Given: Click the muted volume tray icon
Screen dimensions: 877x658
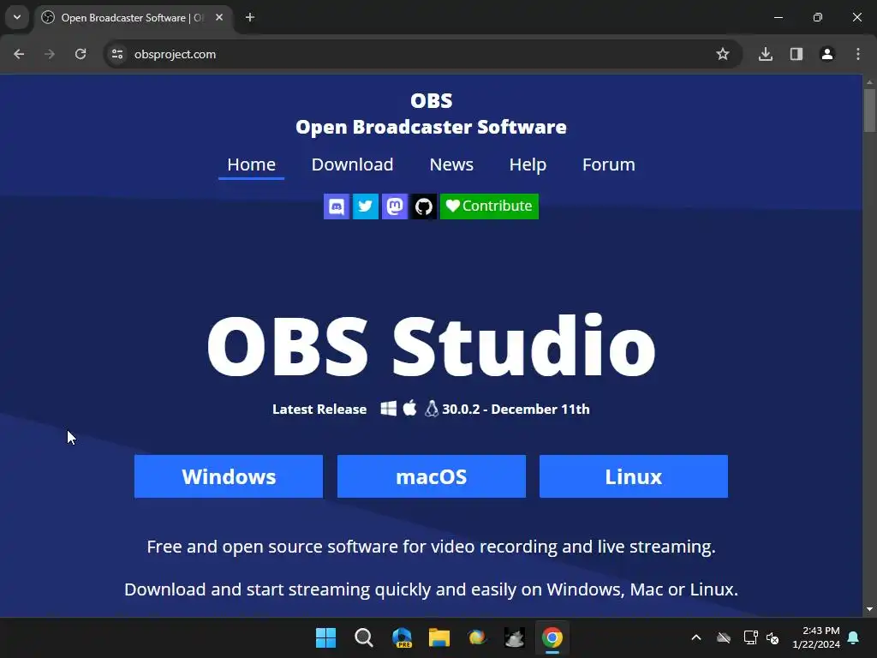Looking at the screenshot, I should (x=773, y=637).
